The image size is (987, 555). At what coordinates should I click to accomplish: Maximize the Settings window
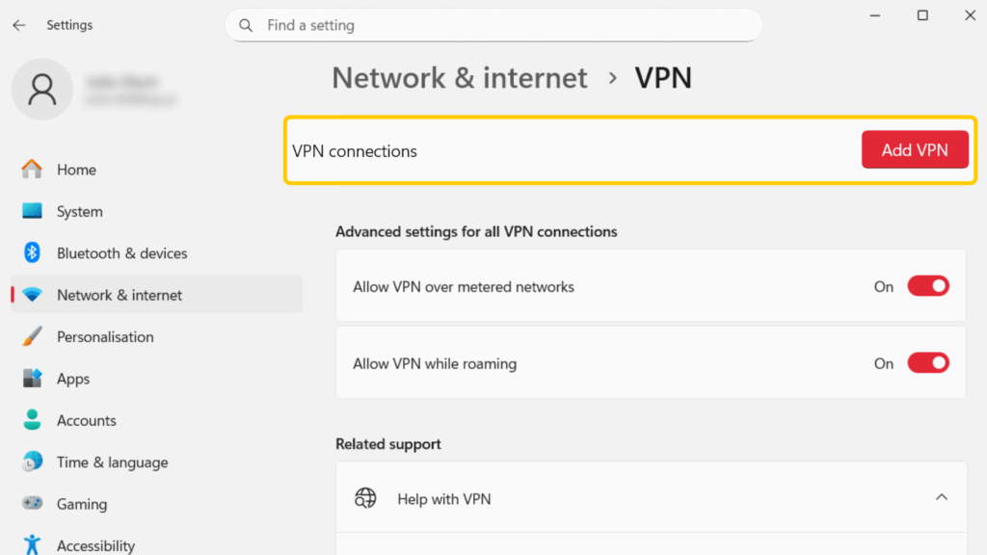point(922,15)
